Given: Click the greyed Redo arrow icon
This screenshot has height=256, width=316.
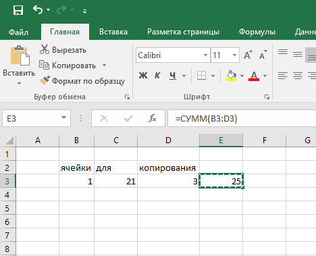Looking at the screenshot, I should (61, 10).
